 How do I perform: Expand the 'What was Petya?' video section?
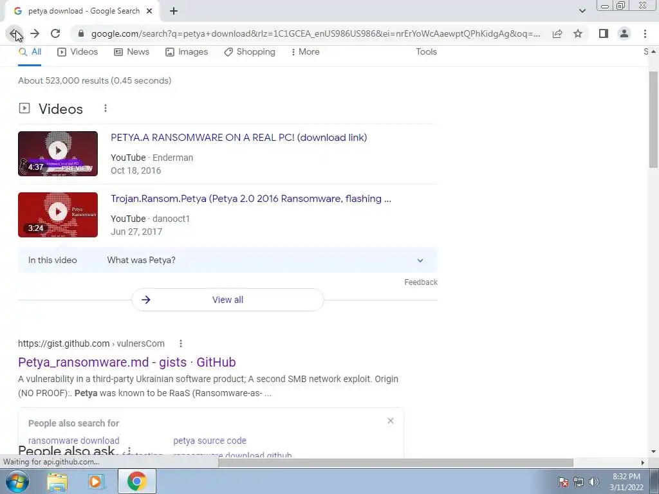pyautogui.click(x=228, y=260)
